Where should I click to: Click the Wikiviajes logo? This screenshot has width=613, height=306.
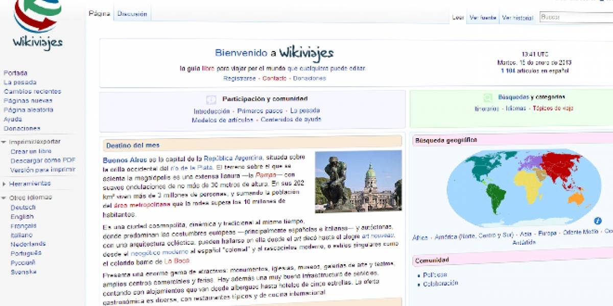(37, 24)
